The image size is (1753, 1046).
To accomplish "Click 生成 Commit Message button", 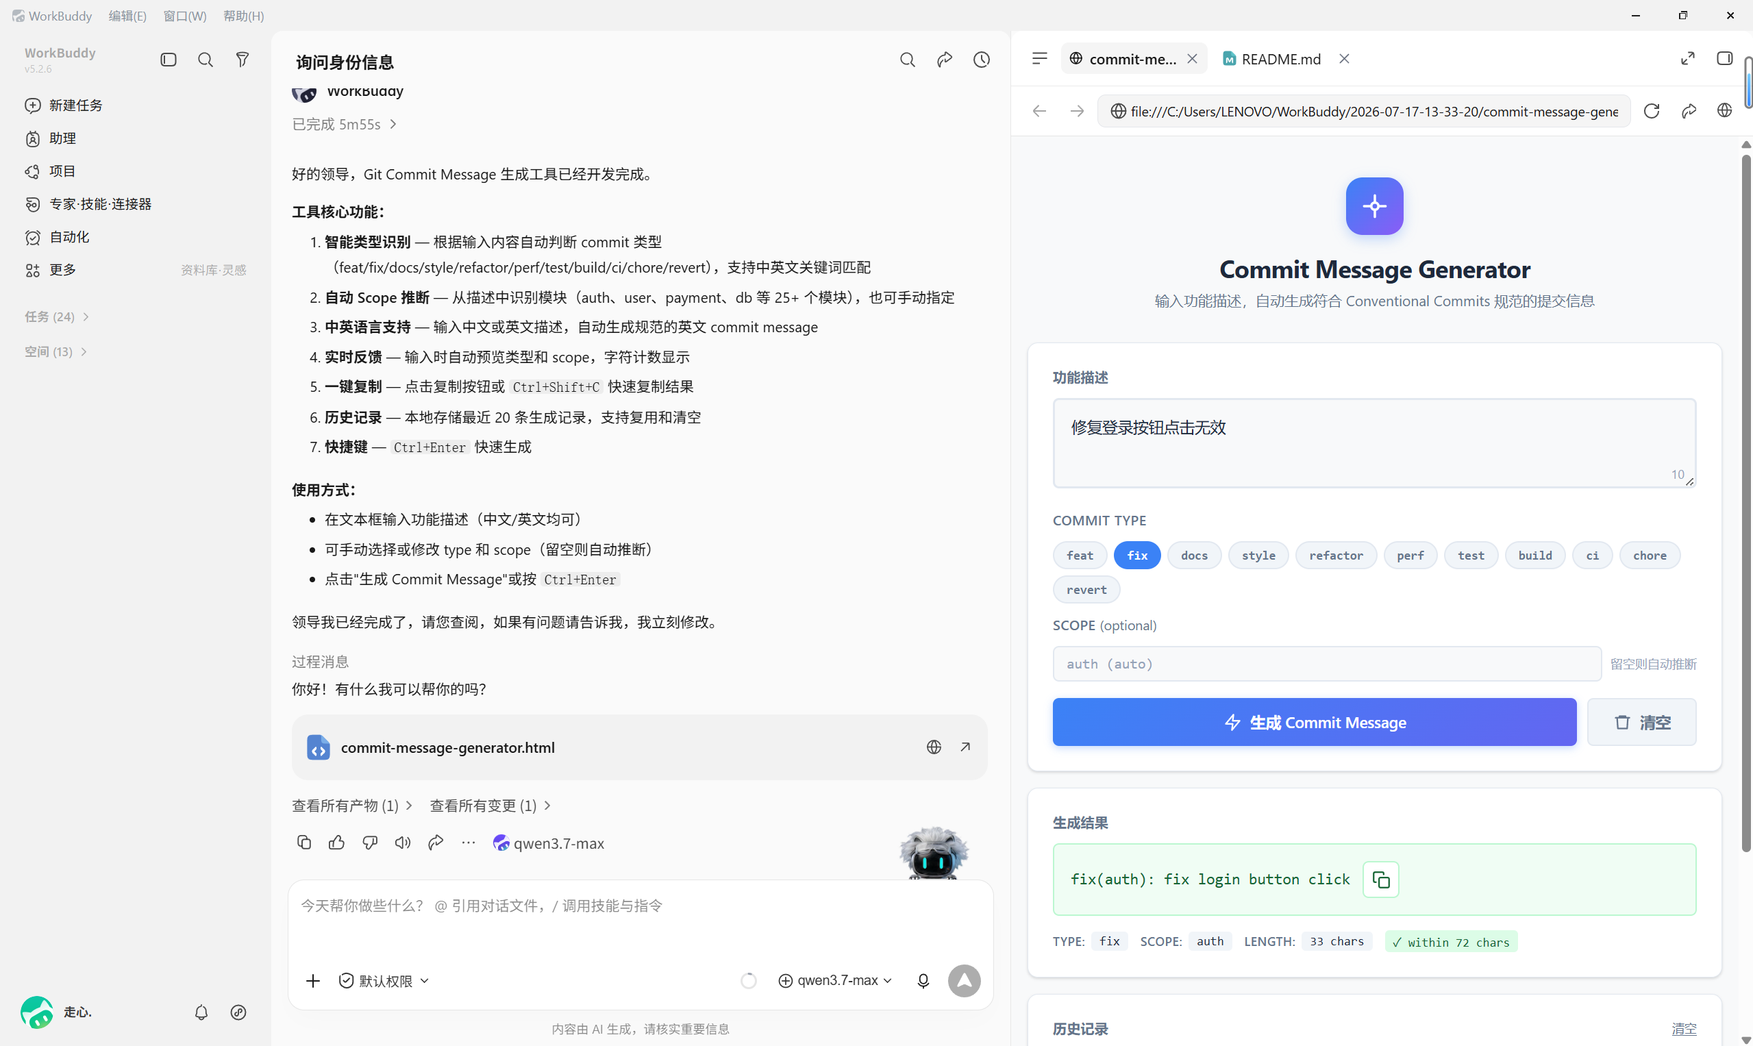I will click(x=1315, y=723).
